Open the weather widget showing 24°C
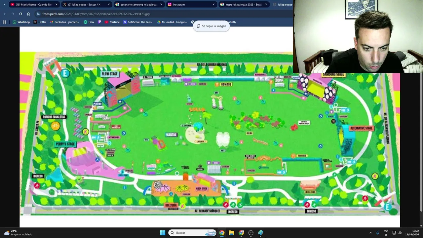423x238 pixels. coord(19,233)
